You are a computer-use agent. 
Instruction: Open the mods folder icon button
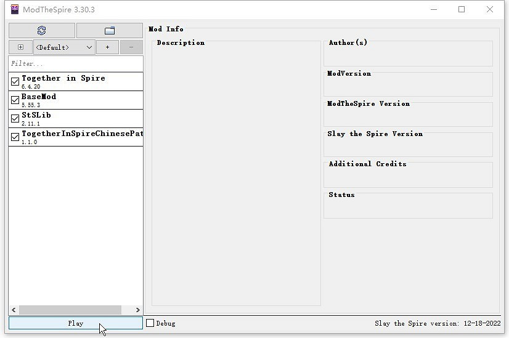[x=110, y=31]
